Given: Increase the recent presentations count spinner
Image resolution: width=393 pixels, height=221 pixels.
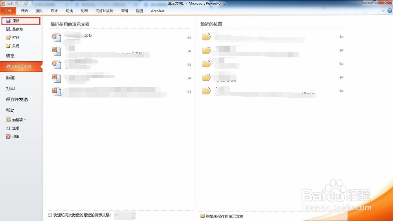Looking at the screenshot, I should click(133, 214).
